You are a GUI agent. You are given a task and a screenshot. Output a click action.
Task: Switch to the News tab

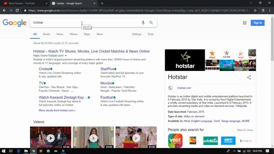point(60,34)
